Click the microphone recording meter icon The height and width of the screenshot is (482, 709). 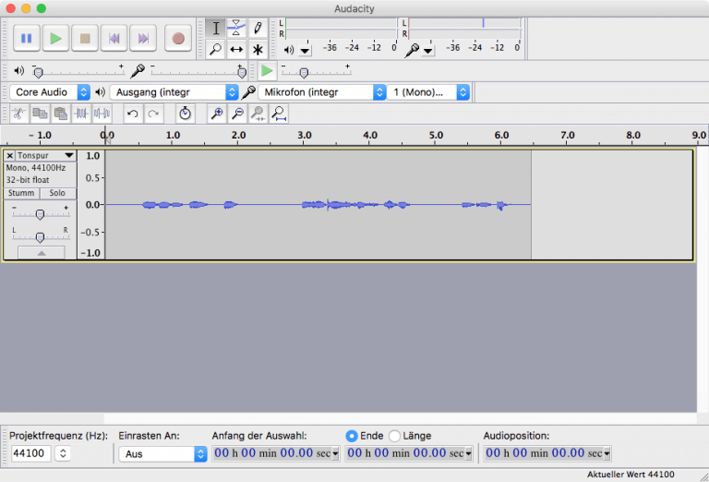[412, 50]
